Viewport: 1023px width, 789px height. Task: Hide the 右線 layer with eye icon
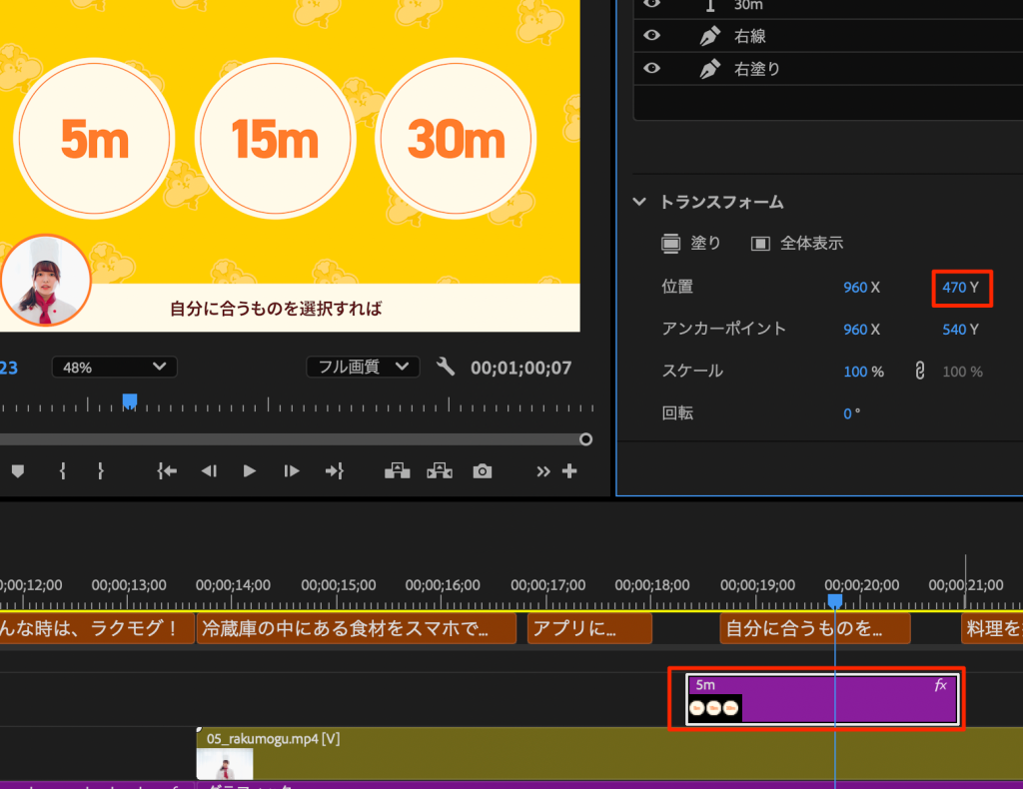[x=652, y=36]
